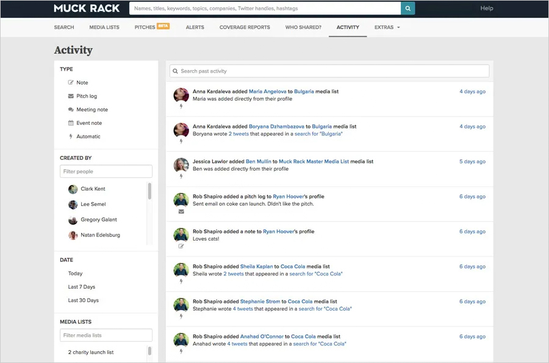Click Lee Semel's avatar in filter list
The width and height of the screenshot is (549, 363).
(73, 205)
